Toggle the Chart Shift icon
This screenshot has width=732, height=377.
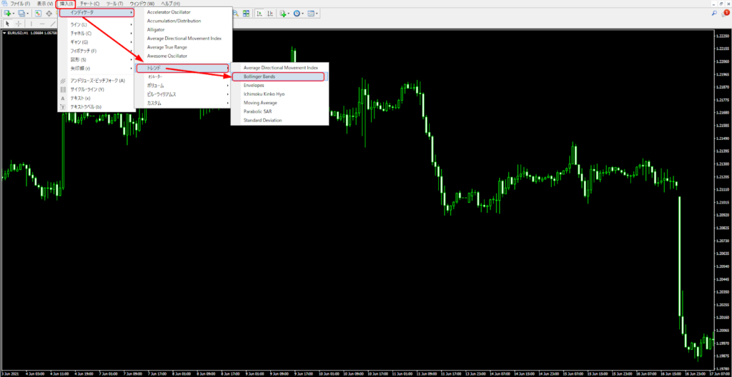270,13
